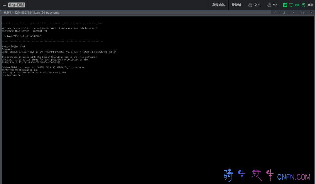Click the diagonal-arrows fullscreen icon of stream window

click(x=275, y=13)
